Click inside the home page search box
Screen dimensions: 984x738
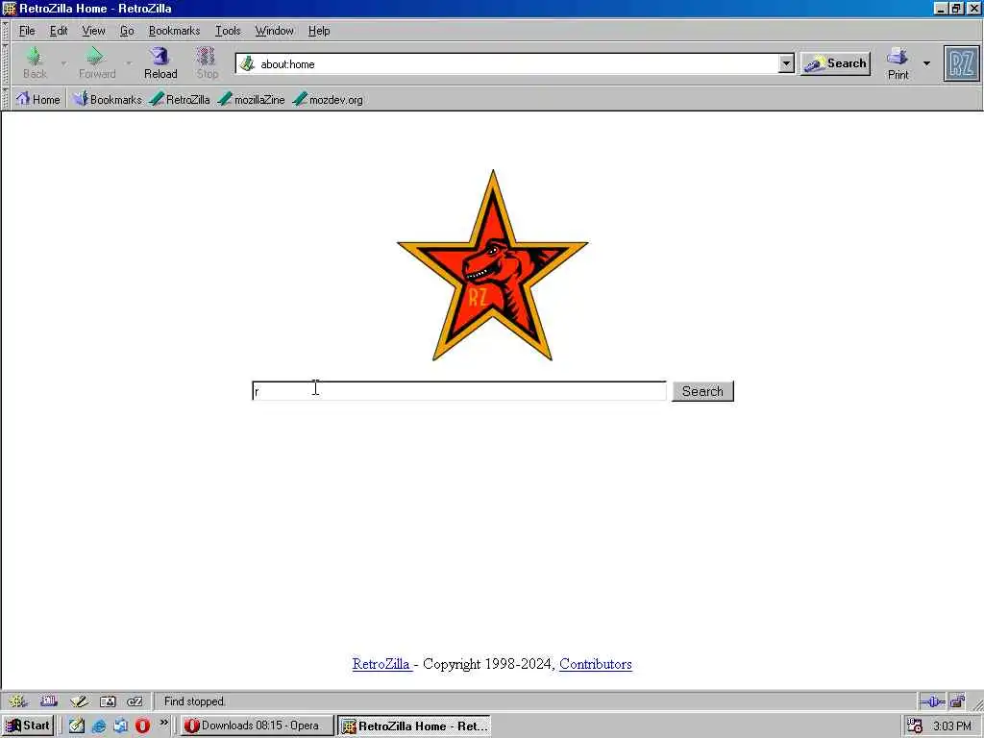[458, 390]
